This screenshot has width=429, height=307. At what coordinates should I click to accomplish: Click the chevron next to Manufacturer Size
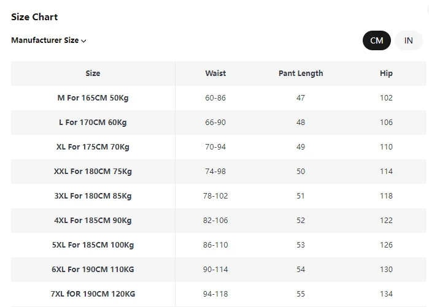coord(83,41)
